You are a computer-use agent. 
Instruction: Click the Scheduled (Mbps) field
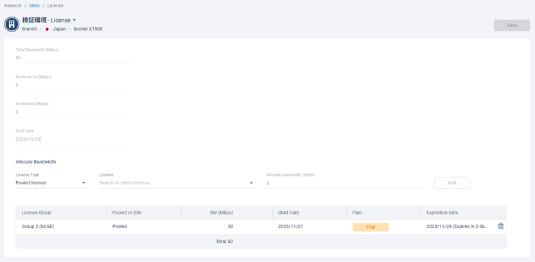(72, 112)
